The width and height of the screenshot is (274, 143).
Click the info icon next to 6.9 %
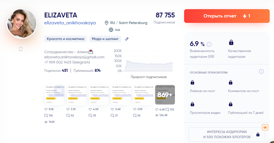click(x=209, y=44)
